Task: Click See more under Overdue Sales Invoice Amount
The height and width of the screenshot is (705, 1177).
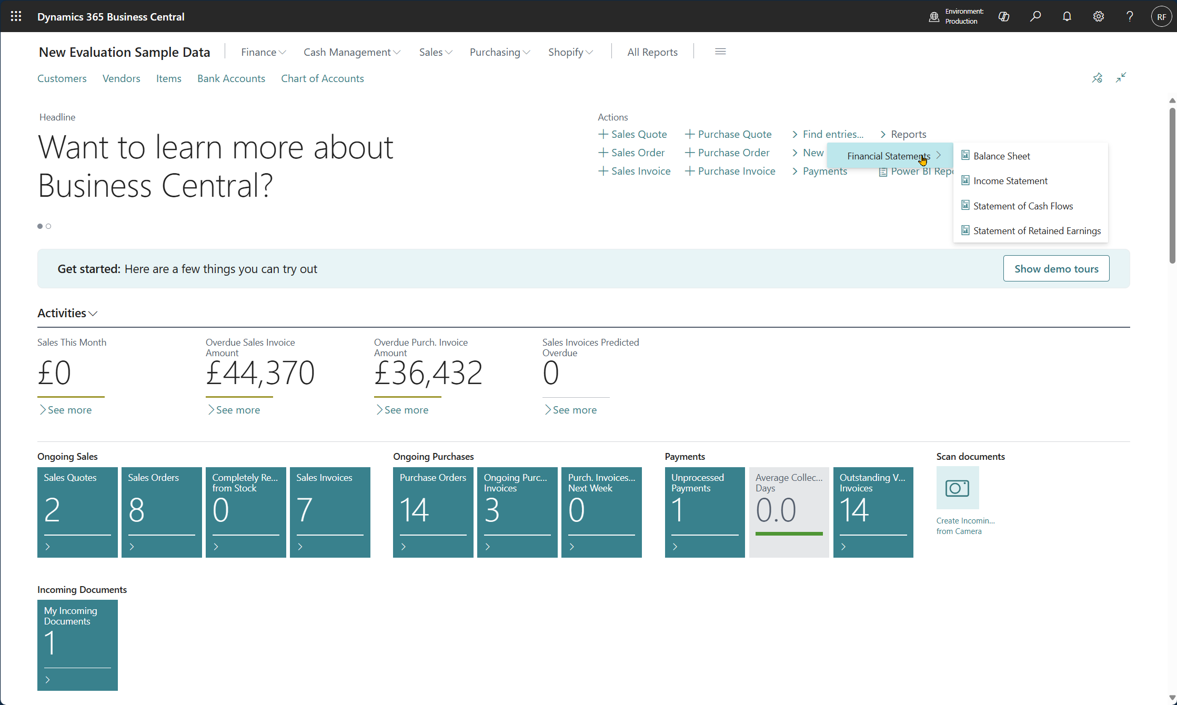Action: pyautogui.click(x=234, y=410)
